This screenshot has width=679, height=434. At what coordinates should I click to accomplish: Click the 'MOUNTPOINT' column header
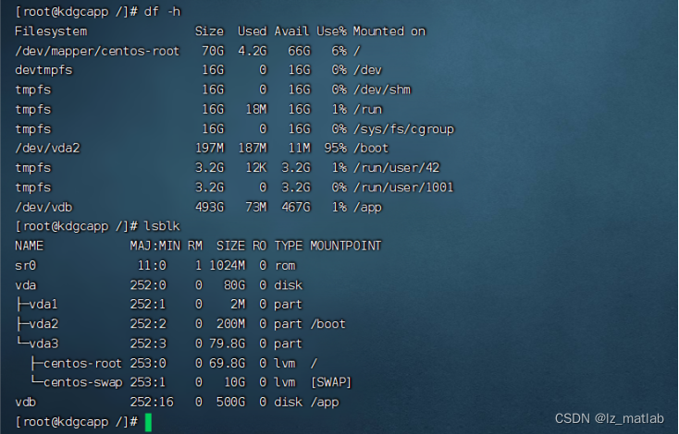(x=346, y=246)
